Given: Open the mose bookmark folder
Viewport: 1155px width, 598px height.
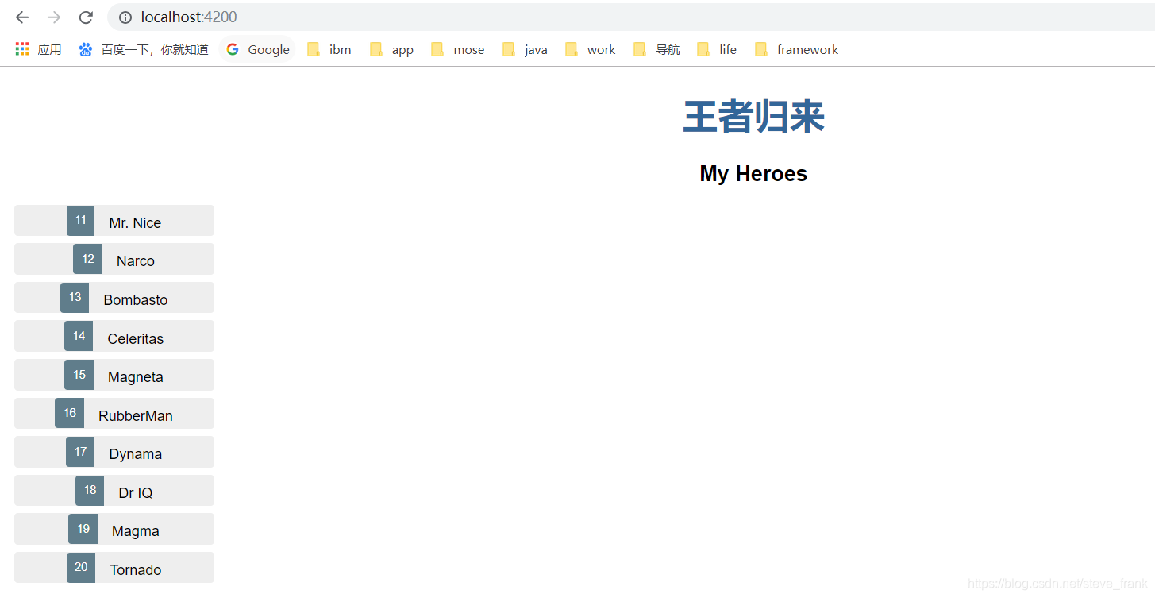Looking at the screenshot, I should [x=458, y=49].
